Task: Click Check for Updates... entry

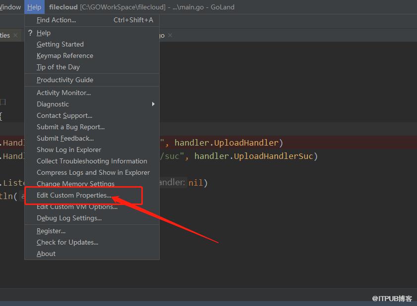Action: pos(92,243)
